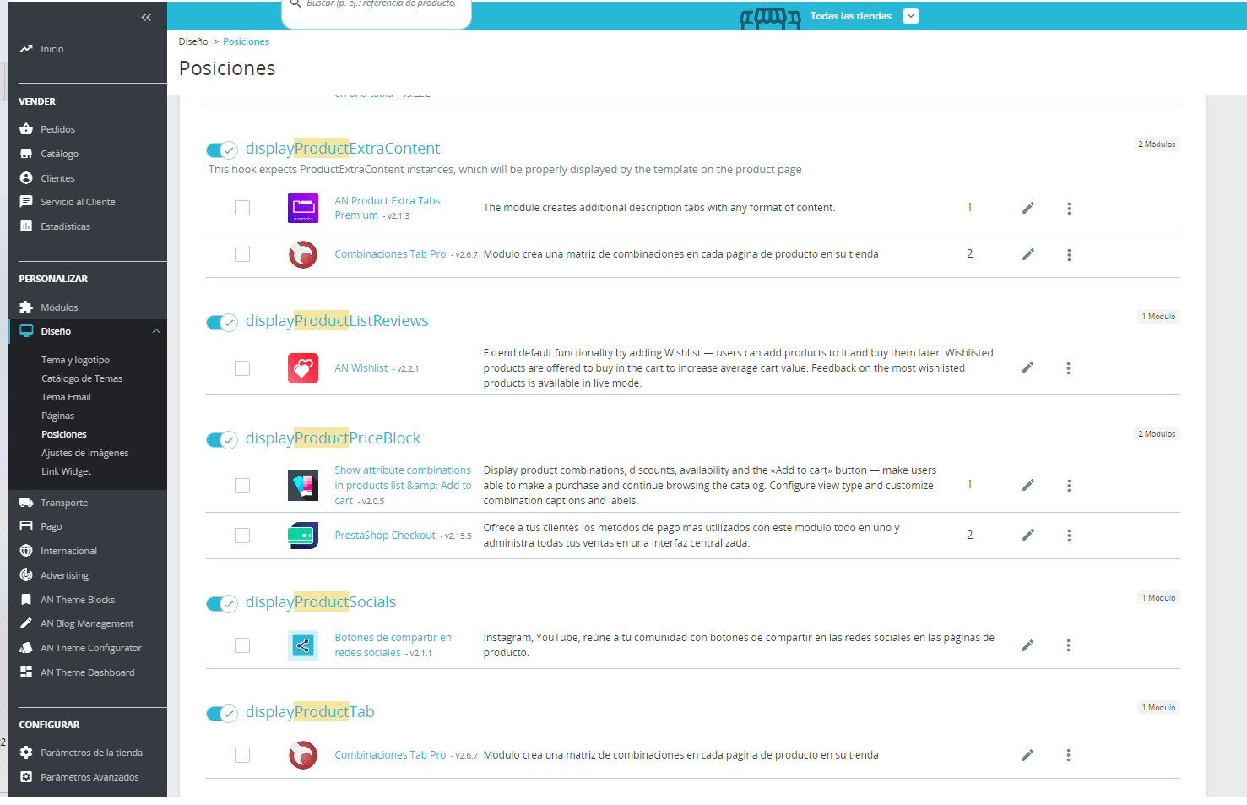
Task: Edit the PrestaShop Checkout module
Action: [1027, 536]
